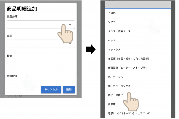Choose 暖房器具（ヒーター・ストーブ等）

(127, 68)
